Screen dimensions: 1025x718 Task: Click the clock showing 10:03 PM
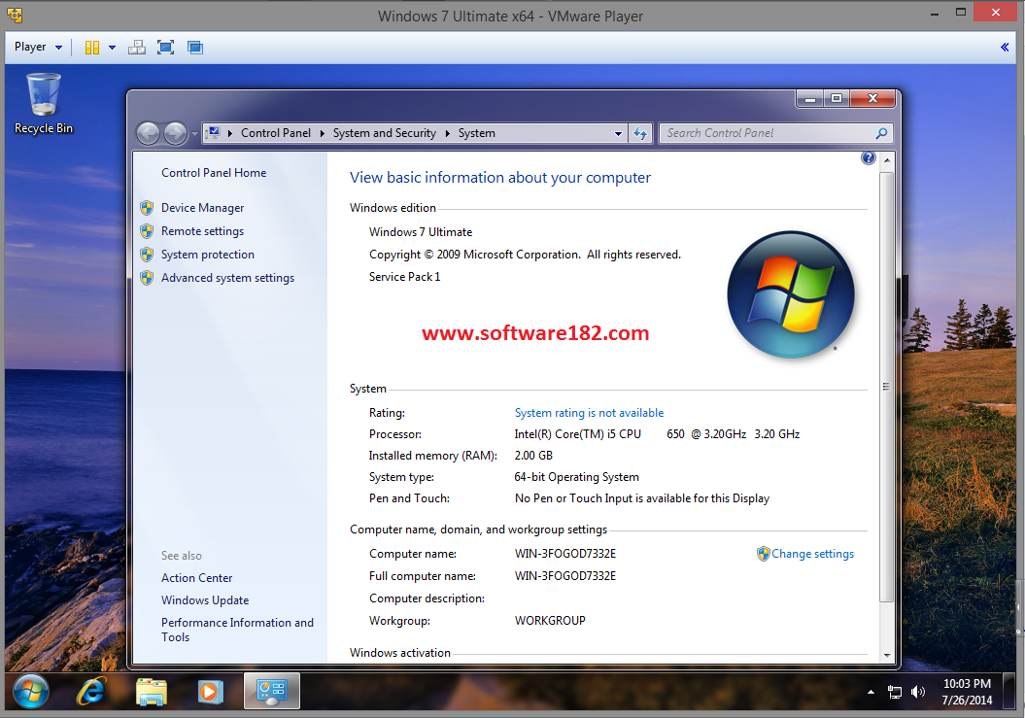pos(967,692)
